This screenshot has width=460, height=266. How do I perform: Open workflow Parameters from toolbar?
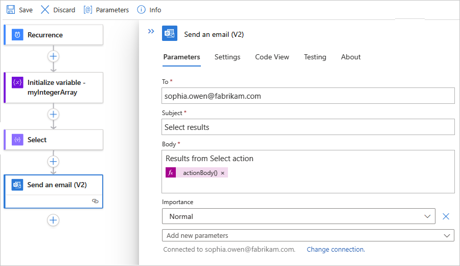[88, 10]
